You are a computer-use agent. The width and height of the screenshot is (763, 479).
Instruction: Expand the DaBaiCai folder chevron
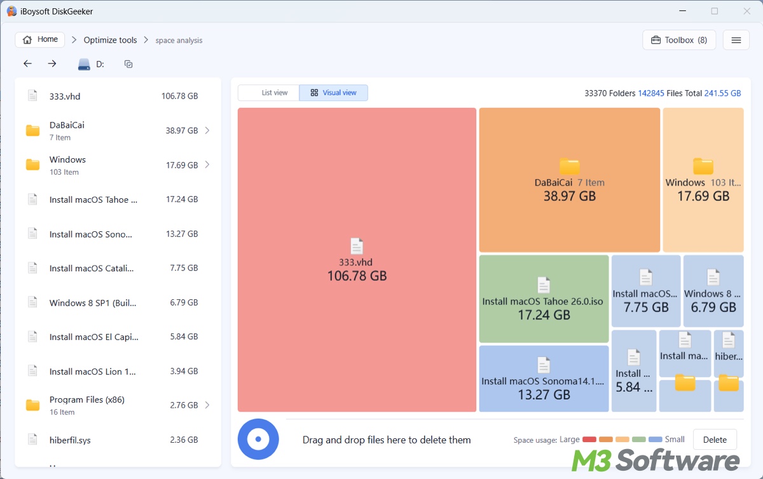(207, 130)
